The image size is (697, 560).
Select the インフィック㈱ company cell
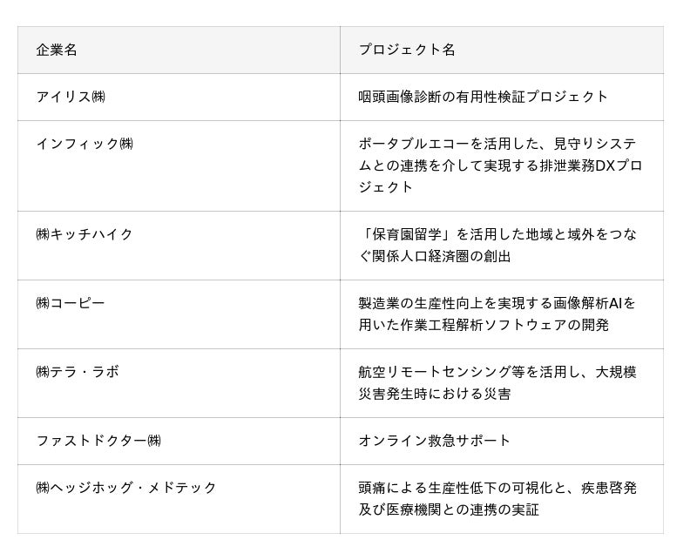[85, 145]
